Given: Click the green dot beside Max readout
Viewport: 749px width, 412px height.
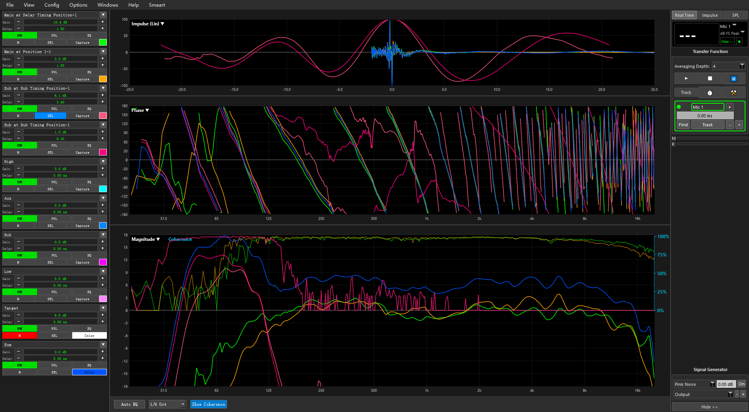Looking at the screenshot, I should pyautogui.click(x=739, y=41).
